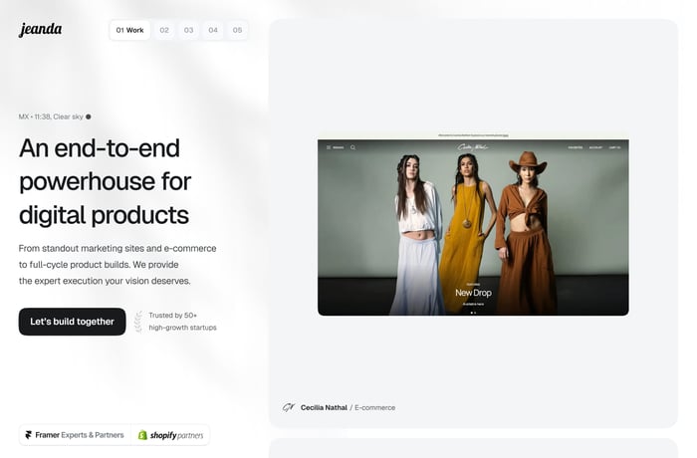Click the MX 11:38 Clear sky text

click(51, 116)
